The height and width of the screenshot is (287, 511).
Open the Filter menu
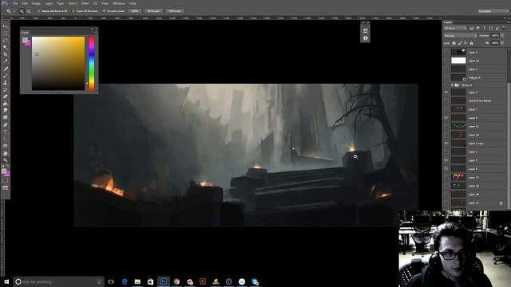pos(85,3)
